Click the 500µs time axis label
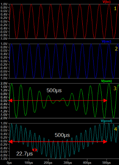This screenshot has width=119, height=165. (107, 163)
